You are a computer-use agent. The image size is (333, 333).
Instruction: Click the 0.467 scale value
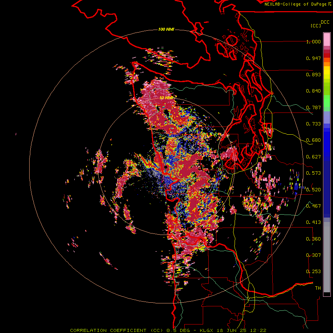click(313, 206)
